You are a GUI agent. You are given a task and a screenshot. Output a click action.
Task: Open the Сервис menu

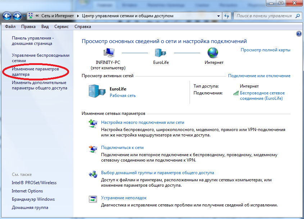tap(62, 27)
